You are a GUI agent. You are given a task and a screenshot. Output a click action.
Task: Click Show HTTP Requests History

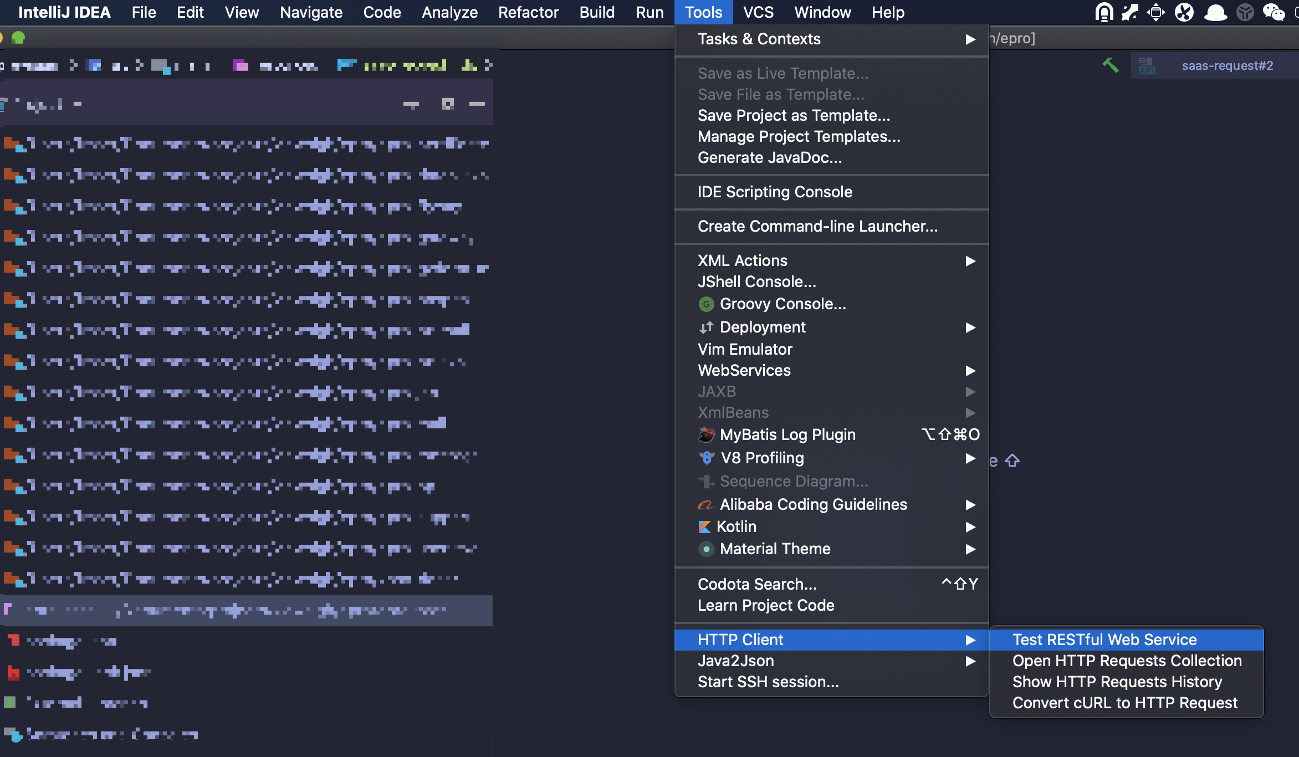tap(1117, 682)
